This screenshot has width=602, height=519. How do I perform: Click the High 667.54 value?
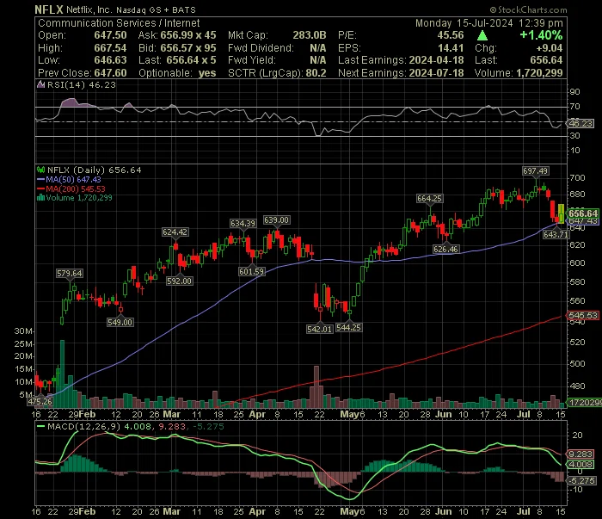click(x=110, y=48)
